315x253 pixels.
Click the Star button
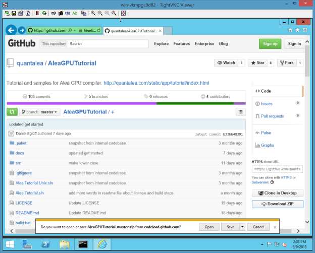pyautogui.click(x=258, y=63)
